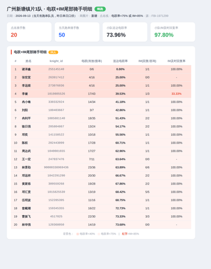Click the 67.86% contact rate cell

pos(120,184)
